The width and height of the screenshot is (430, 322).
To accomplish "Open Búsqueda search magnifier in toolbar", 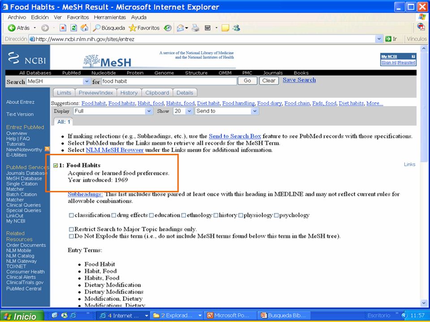I will [x=97, y=28].
